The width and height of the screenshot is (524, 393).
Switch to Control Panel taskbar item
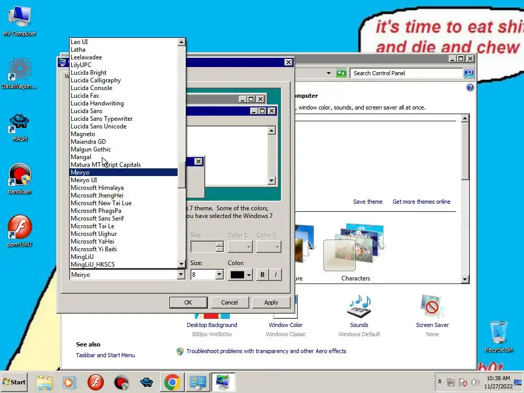[198, 382]
